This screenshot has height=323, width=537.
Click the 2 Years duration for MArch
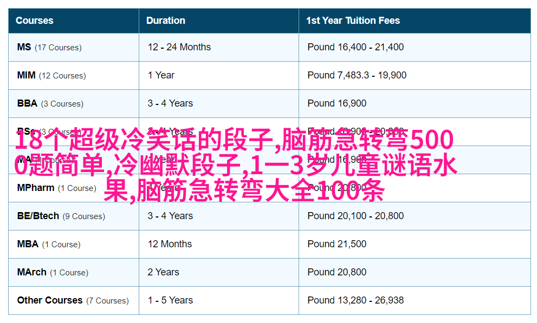pyautogui.click(x=163, y=272)
